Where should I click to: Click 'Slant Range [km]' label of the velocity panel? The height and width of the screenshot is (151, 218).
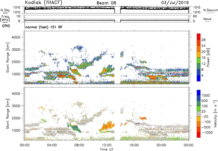(x=8, y=114)
